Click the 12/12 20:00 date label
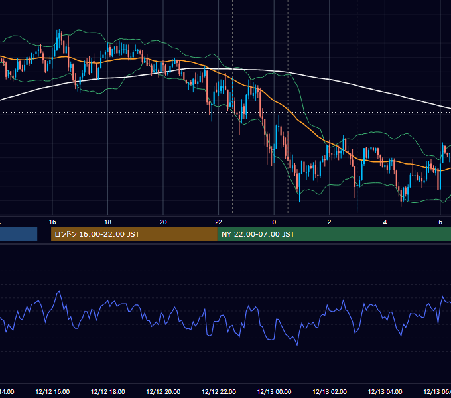Image resolution: width=451 pixels, height=398 pixels. 163,391
